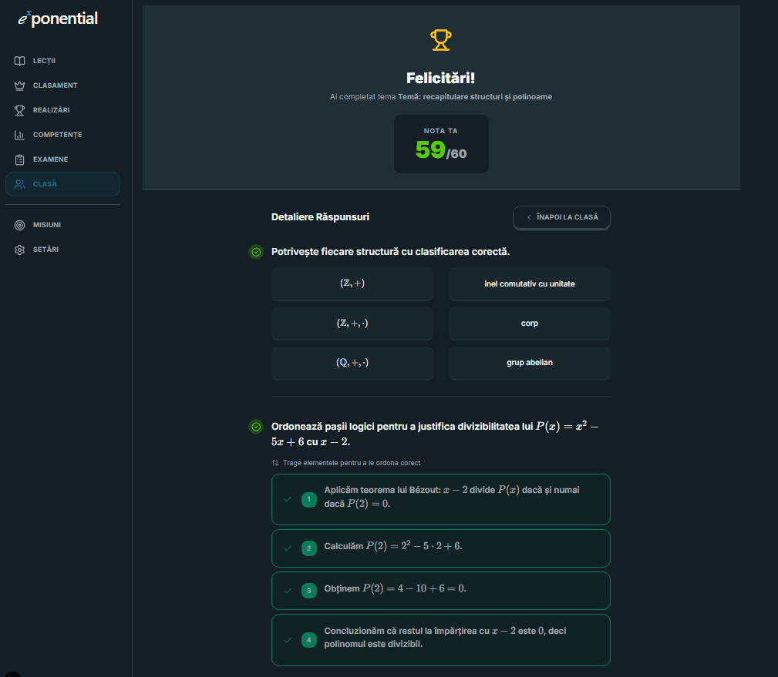Open Realizări in the sidebar
Viewport: 778px width, 677px height.
(x=62, y=110)
